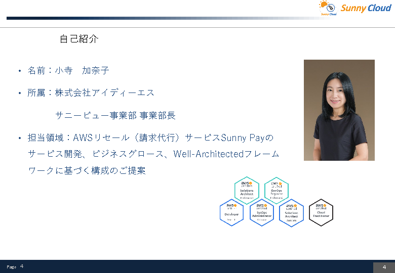
Task: Click the slide number box in footer
Action: pos(384,267)
